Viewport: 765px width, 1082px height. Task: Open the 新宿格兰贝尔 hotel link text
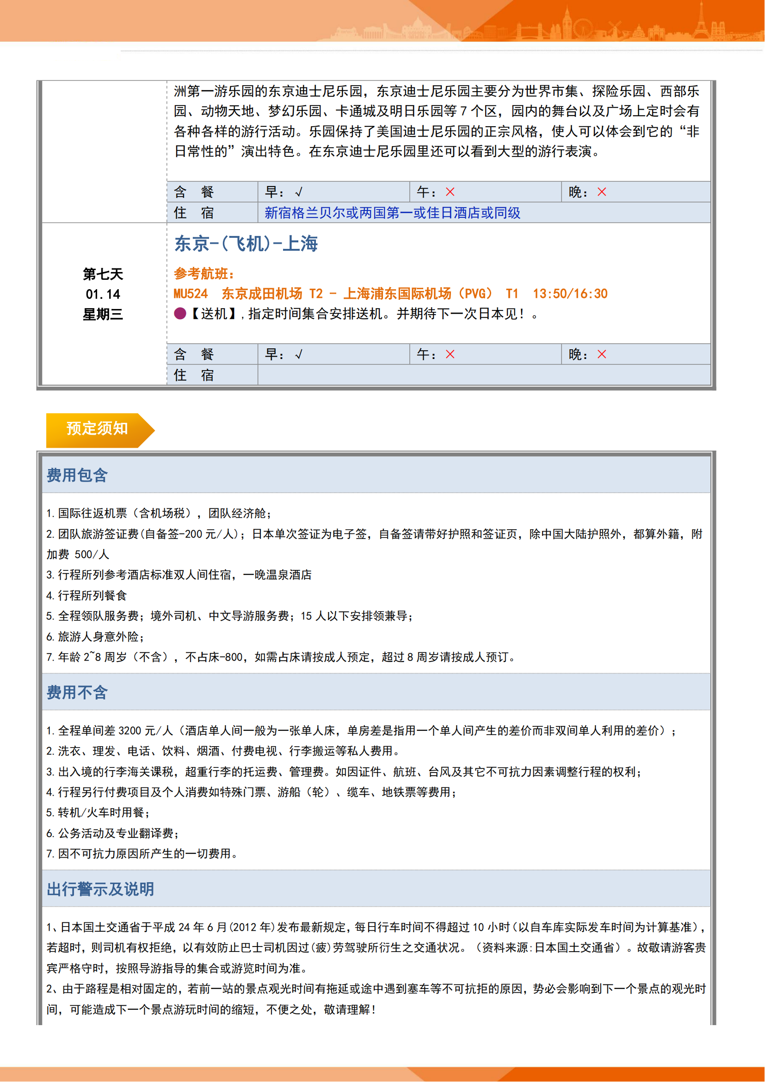392,213
